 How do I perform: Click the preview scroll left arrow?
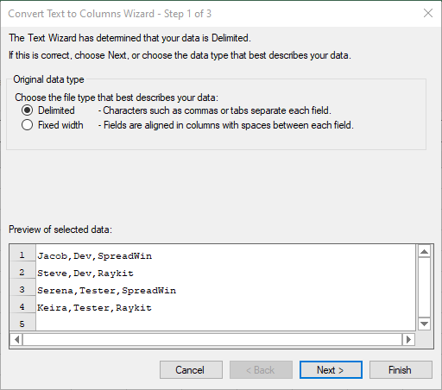pos(16,340)
